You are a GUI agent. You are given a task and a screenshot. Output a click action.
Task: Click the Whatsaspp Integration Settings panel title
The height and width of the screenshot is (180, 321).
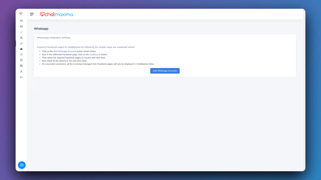[x=54, y=38]
